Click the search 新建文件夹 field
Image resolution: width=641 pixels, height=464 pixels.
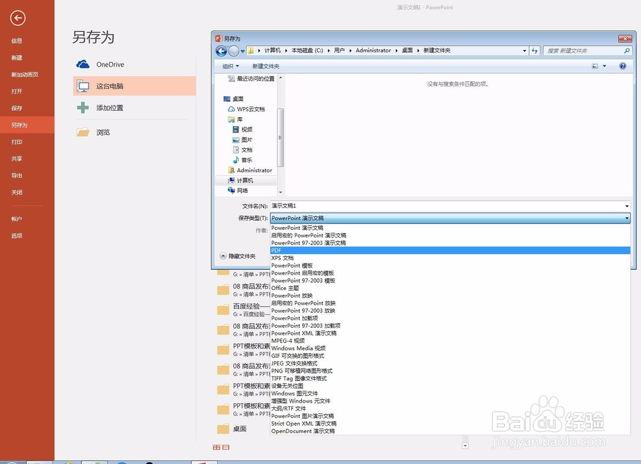coord(583,51)
